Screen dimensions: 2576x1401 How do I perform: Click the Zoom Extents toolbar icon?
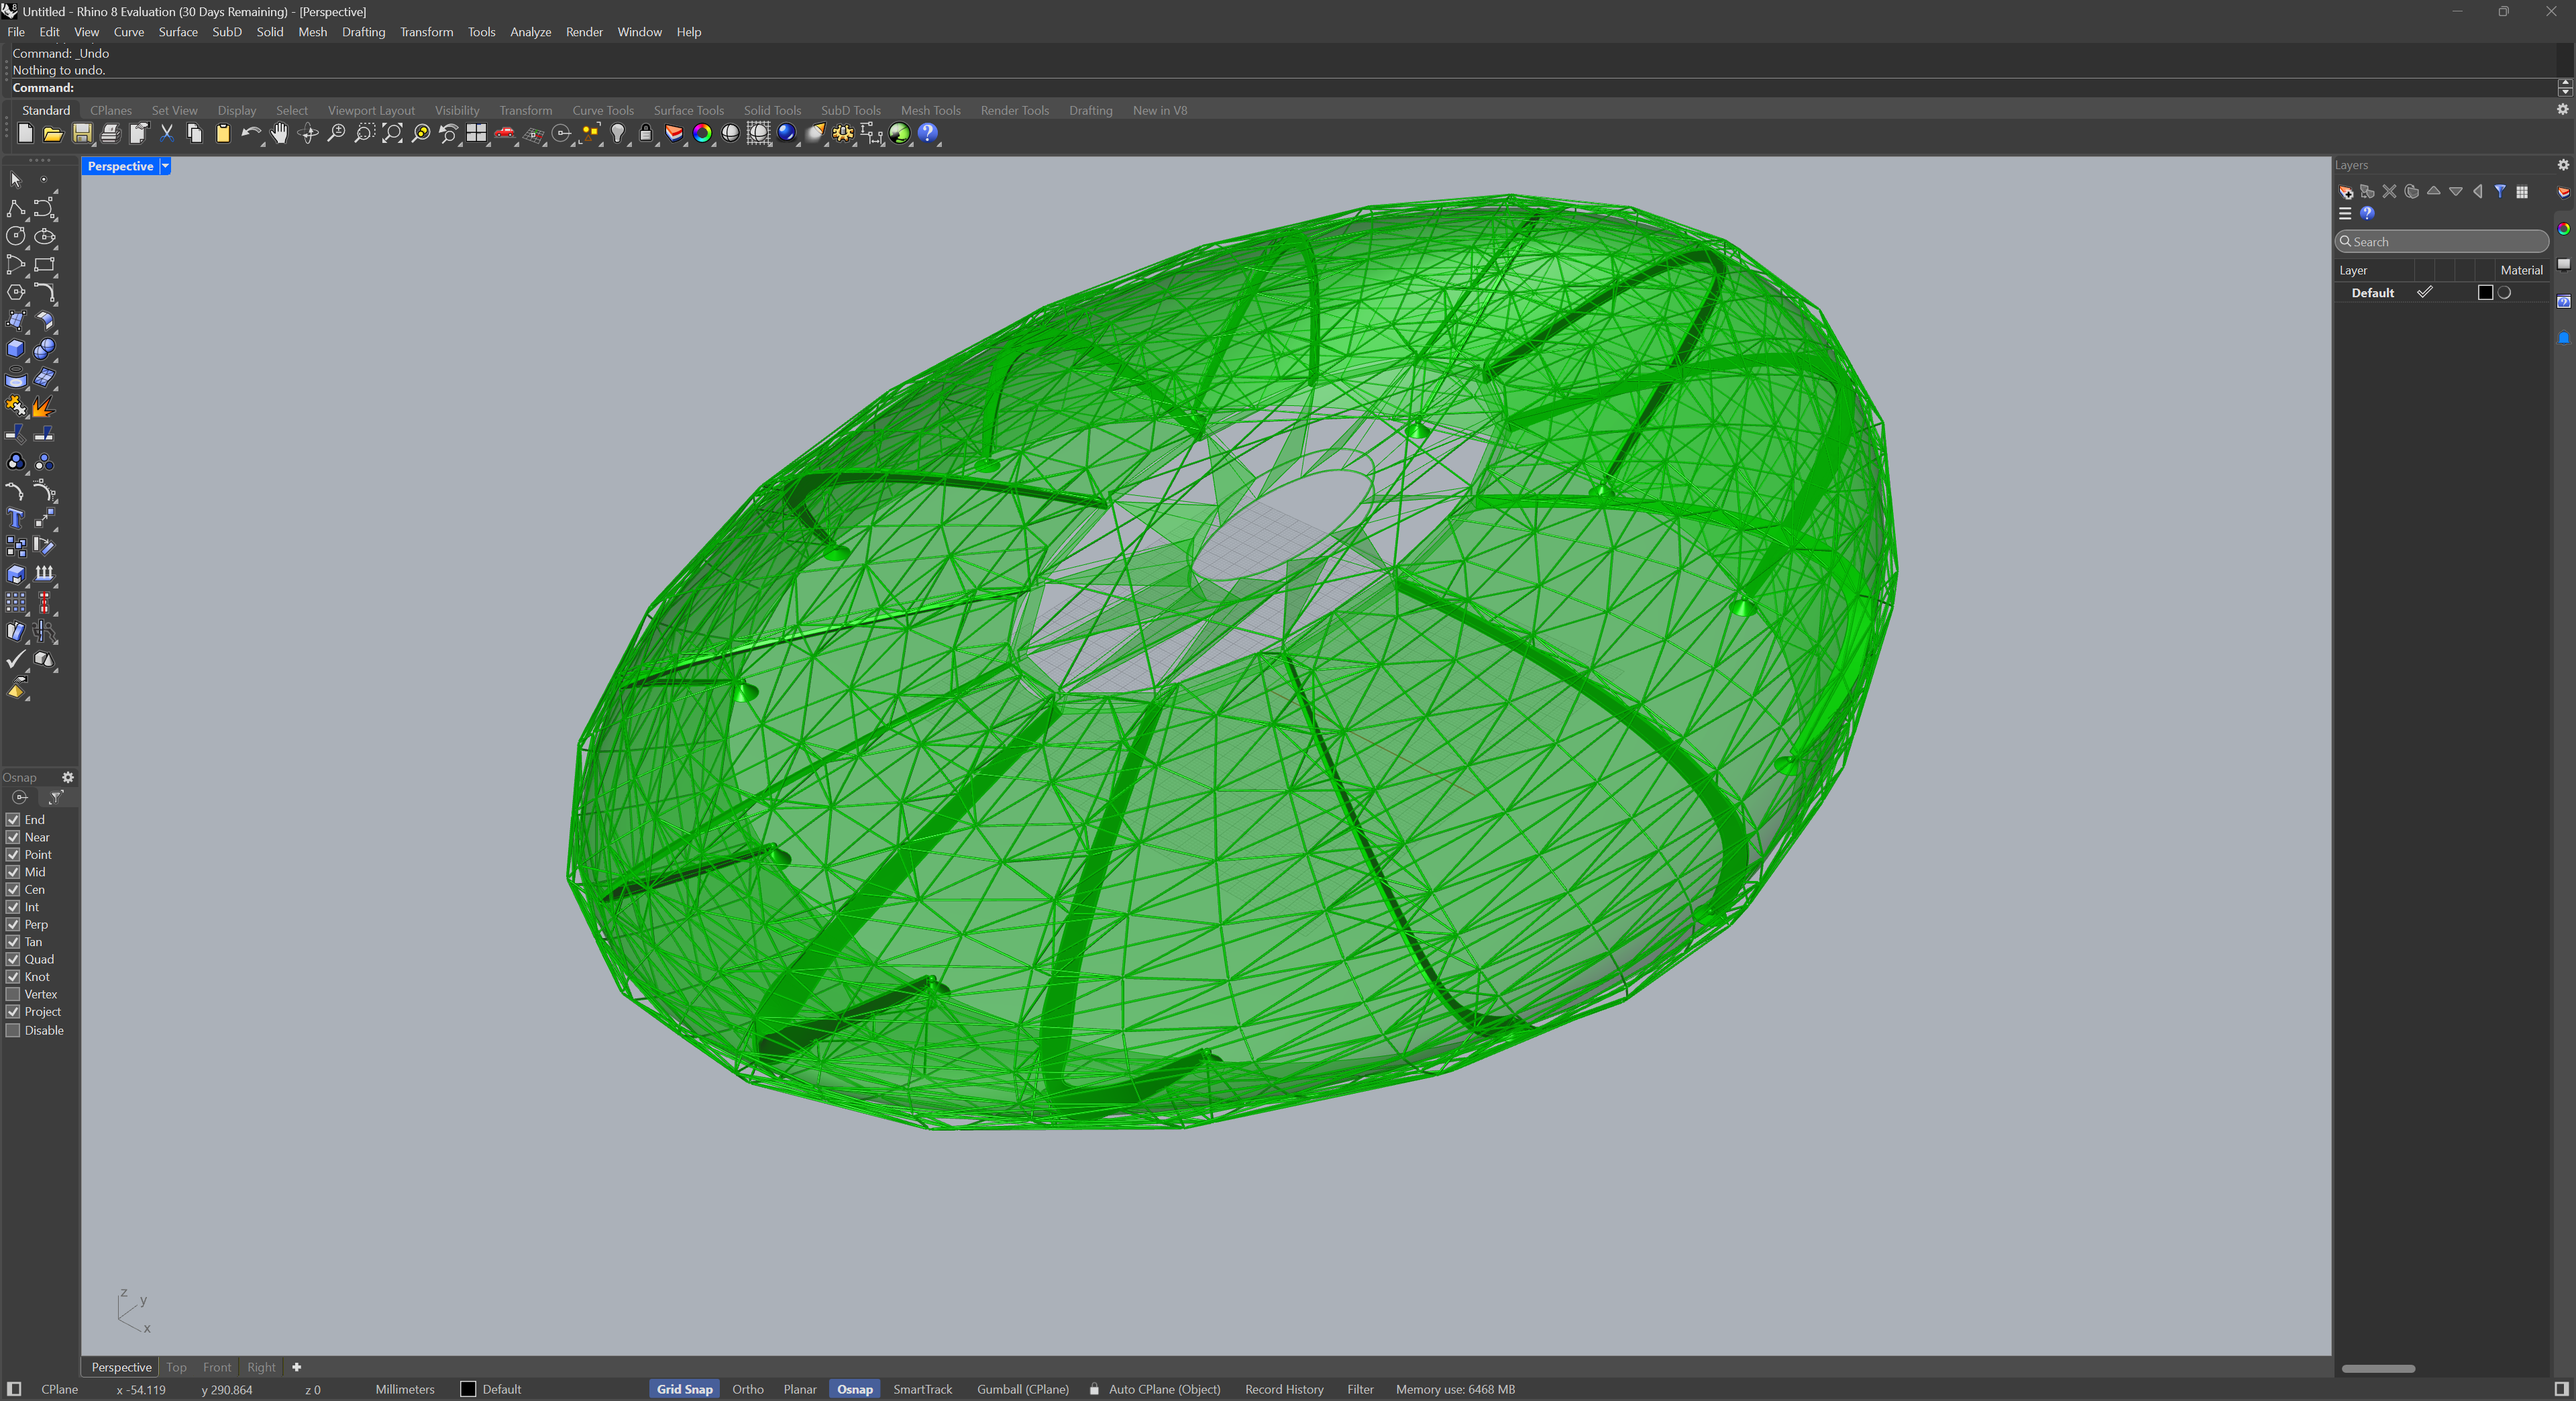tap(392, 134)
